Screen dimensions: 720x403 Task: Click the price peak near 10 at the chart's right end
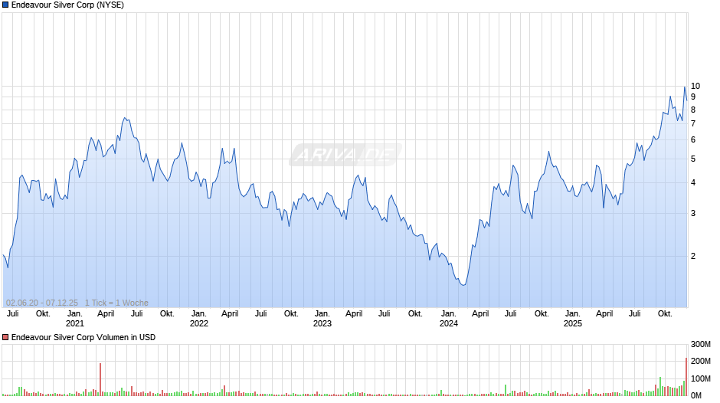click(x=684, y=87)
